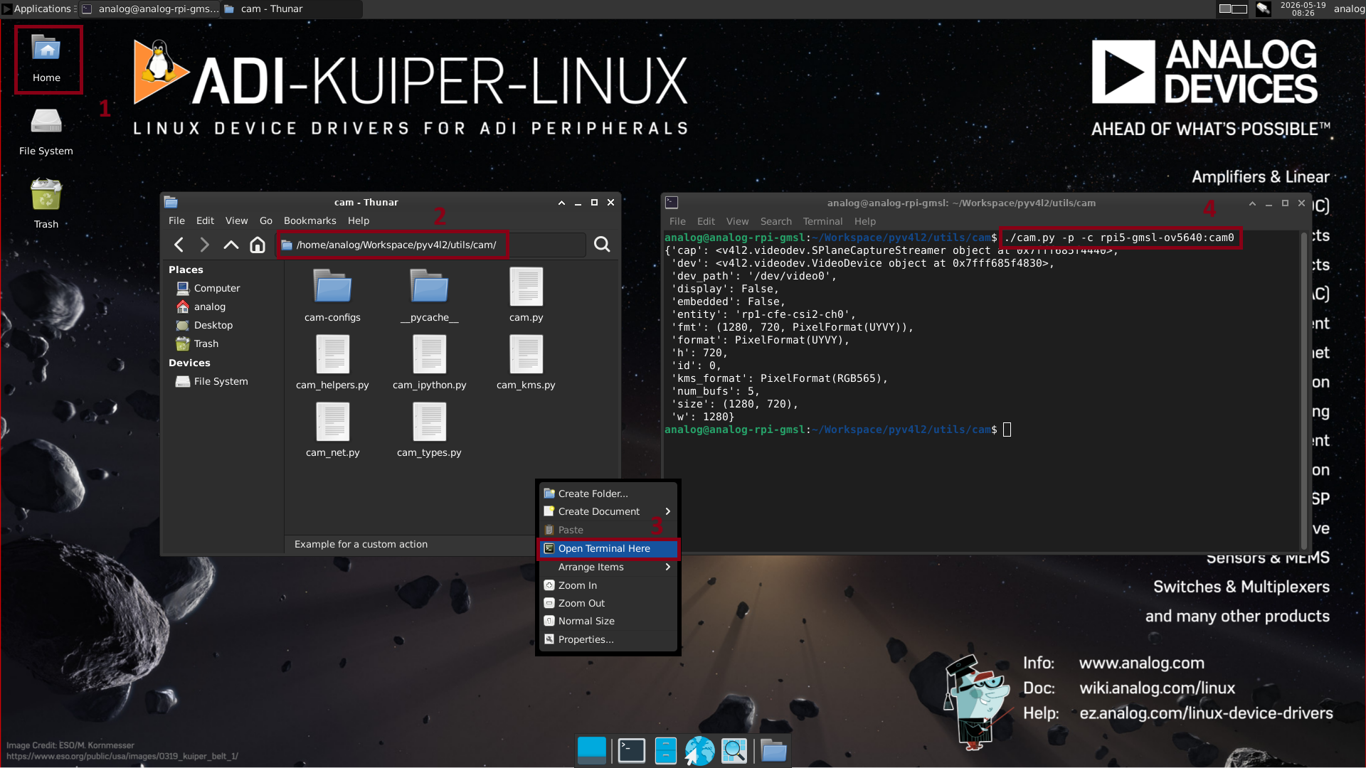This screenshot has width=1366, height=768.
Task: Click the analog user label in panel
Action: (x=1349, y=9)
